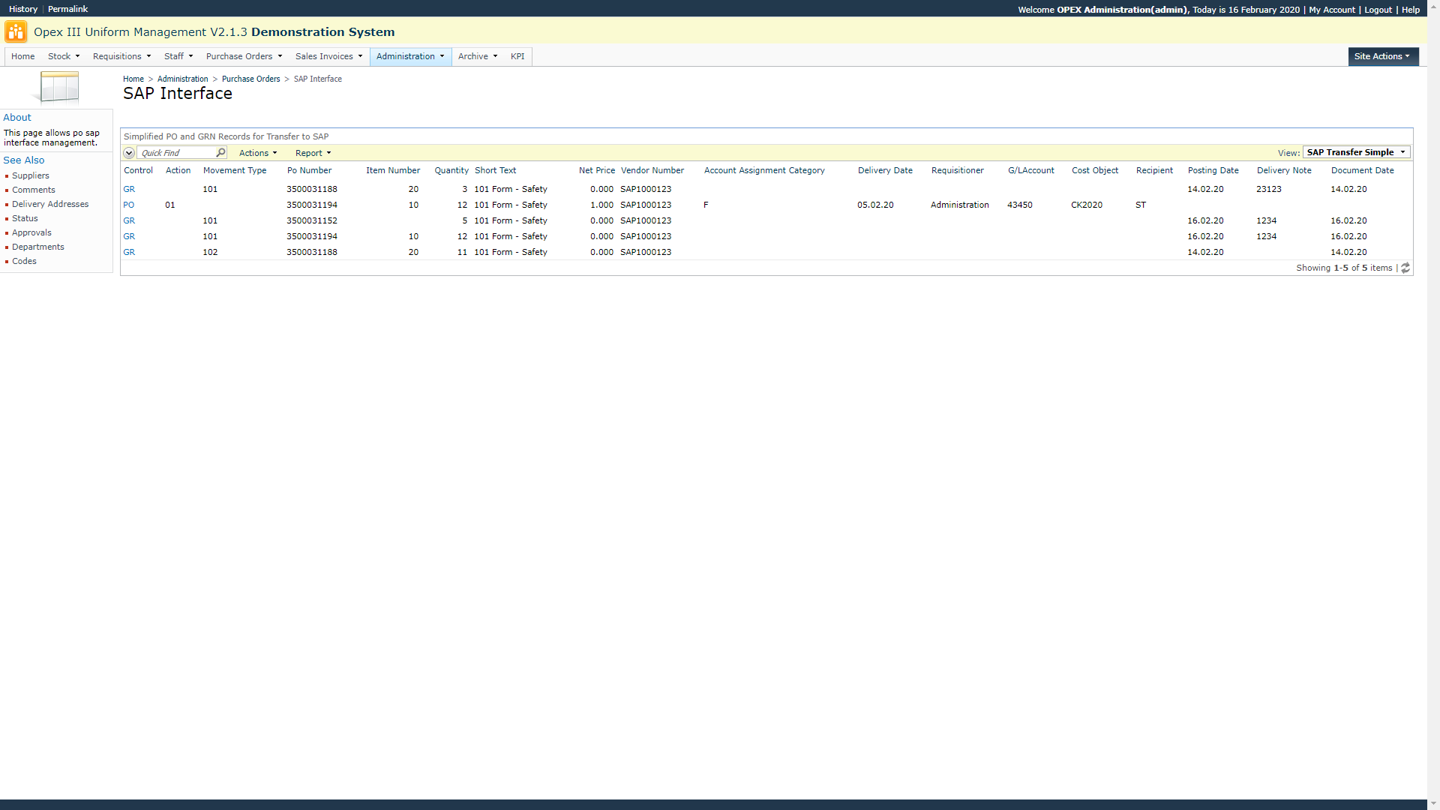1440x810 pixels.
Task: Go to the KPI tab
Action: pyautogui.click(x=517, y=56)
